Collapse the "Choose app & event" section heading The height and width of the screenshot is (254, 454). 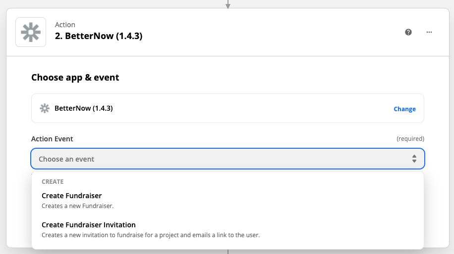[x=75, y=78]
